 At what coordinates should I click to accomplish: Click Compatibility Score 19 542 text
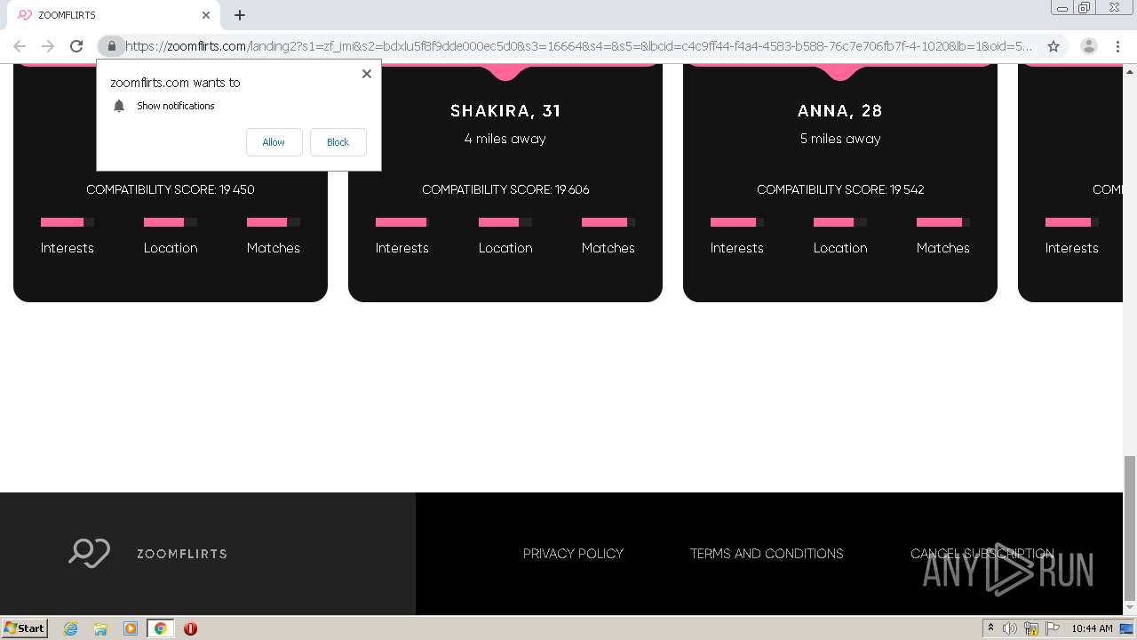coord(840,189)
